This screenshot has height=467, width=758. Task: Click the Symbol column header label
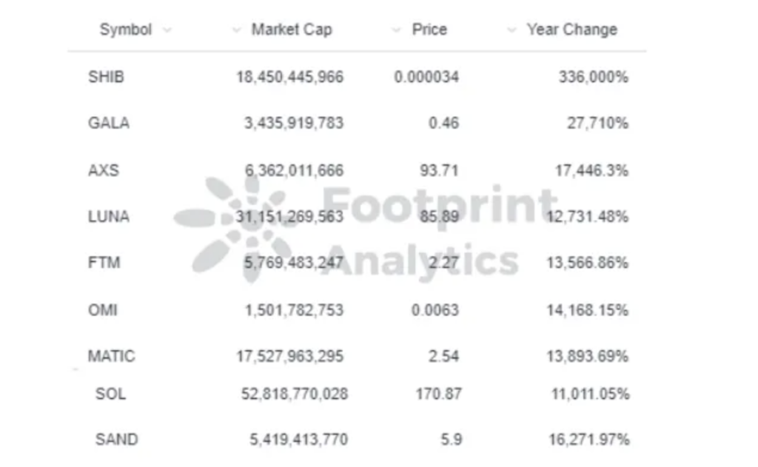125,30
